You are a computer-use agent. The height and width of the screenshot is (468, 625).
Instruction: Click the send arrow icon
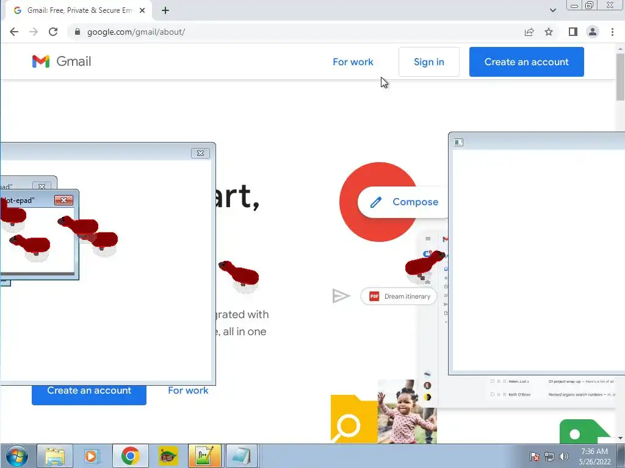click(341, 296)
